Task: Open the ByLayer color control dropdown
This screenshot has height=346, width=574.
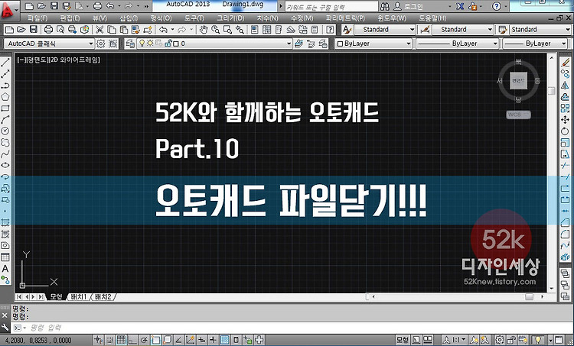Action: pos(373,44)
